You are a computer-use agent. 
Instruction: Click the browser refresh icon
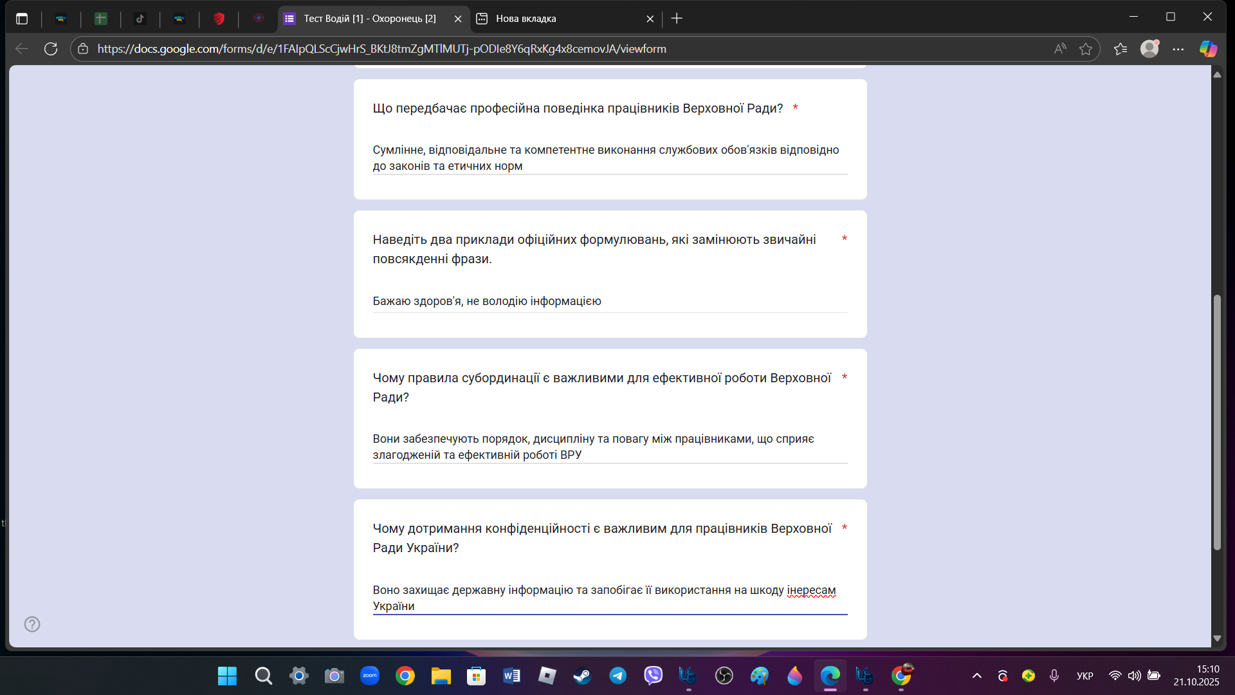click(51, 49)
